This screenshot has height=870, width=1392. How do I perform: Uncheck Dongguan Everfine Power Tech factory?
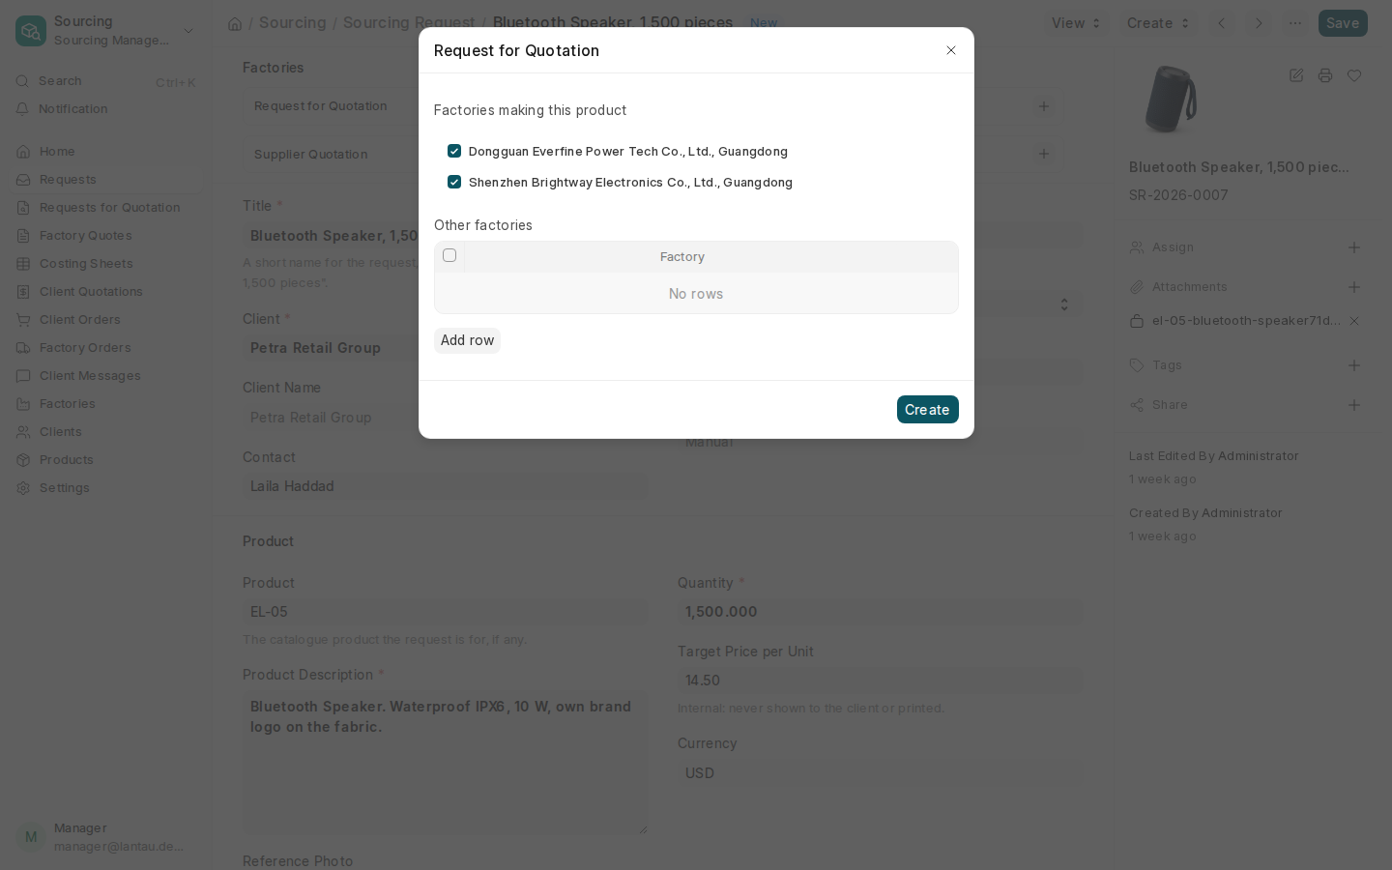point(454,151)
